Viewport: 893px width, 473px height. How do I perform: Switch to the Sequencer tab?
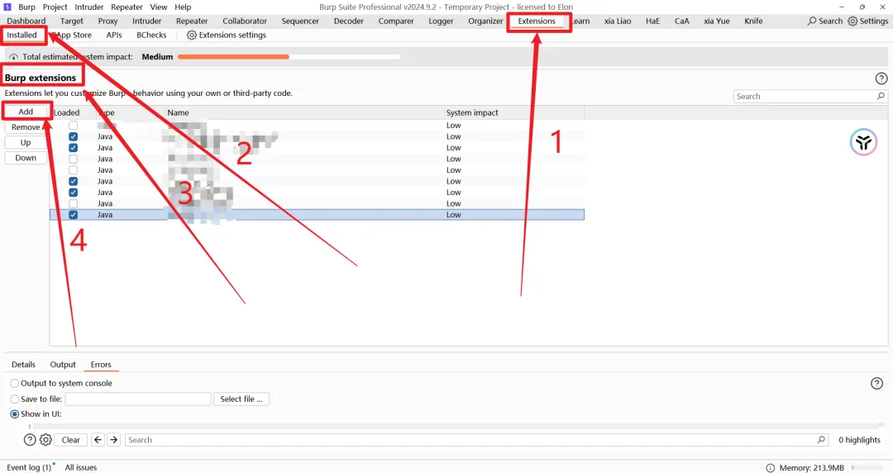[x=300, y=21]
